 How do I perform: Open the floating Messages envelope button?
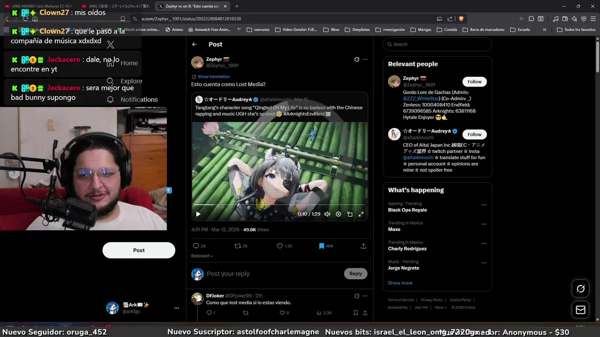point(580,310)
